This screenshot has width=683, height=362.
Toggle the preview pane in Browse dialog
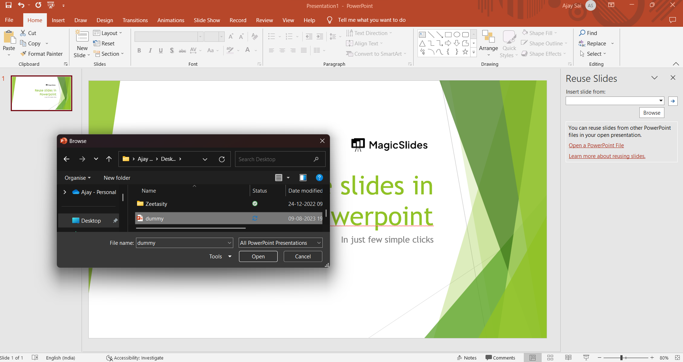[x=303, y=178]
